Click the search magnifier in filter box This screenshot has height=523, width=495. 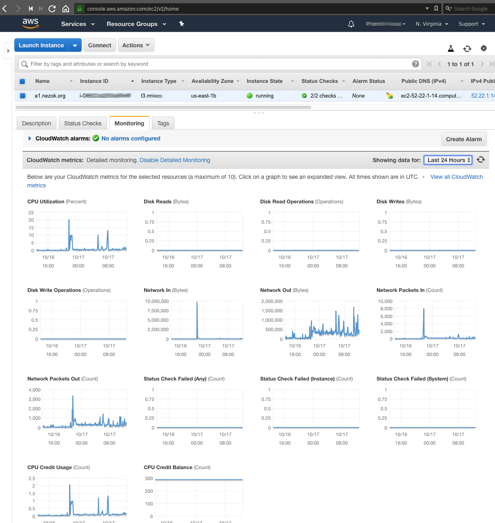click(25, 64)
